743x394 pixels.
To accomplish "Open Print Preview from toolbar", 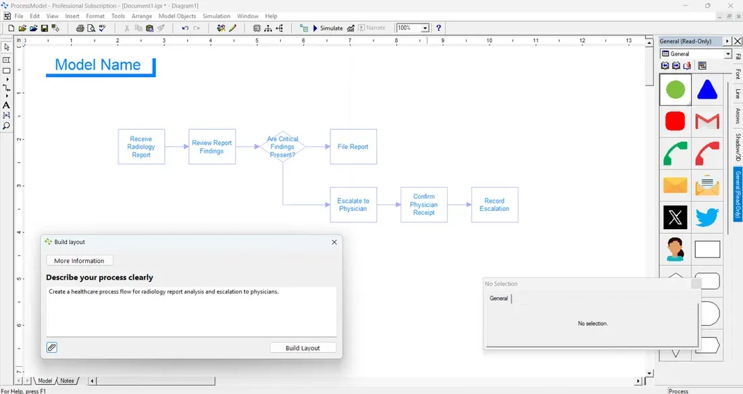I will 91,28.
